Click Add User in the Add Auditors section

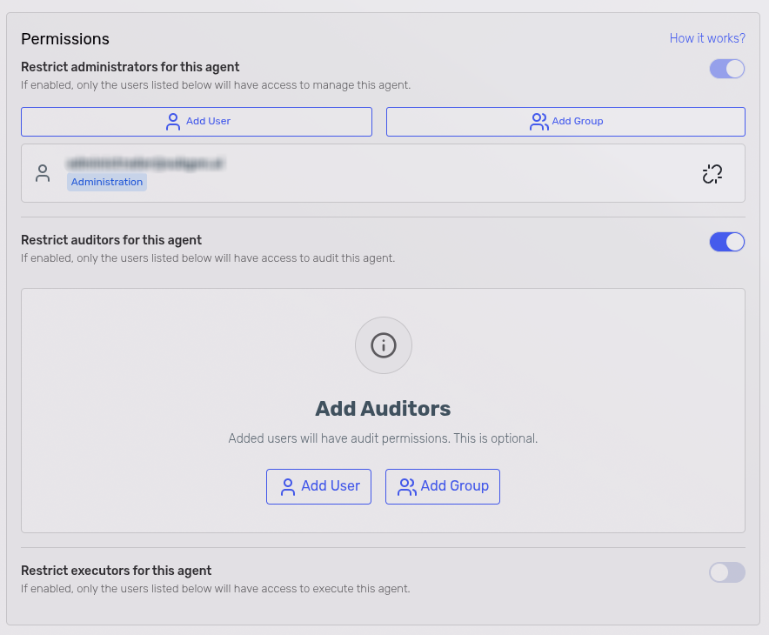[x=318, y=486]
